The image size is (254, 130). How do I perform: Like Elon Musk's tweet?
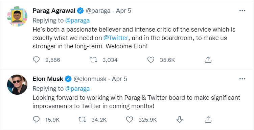pos(130,120)
